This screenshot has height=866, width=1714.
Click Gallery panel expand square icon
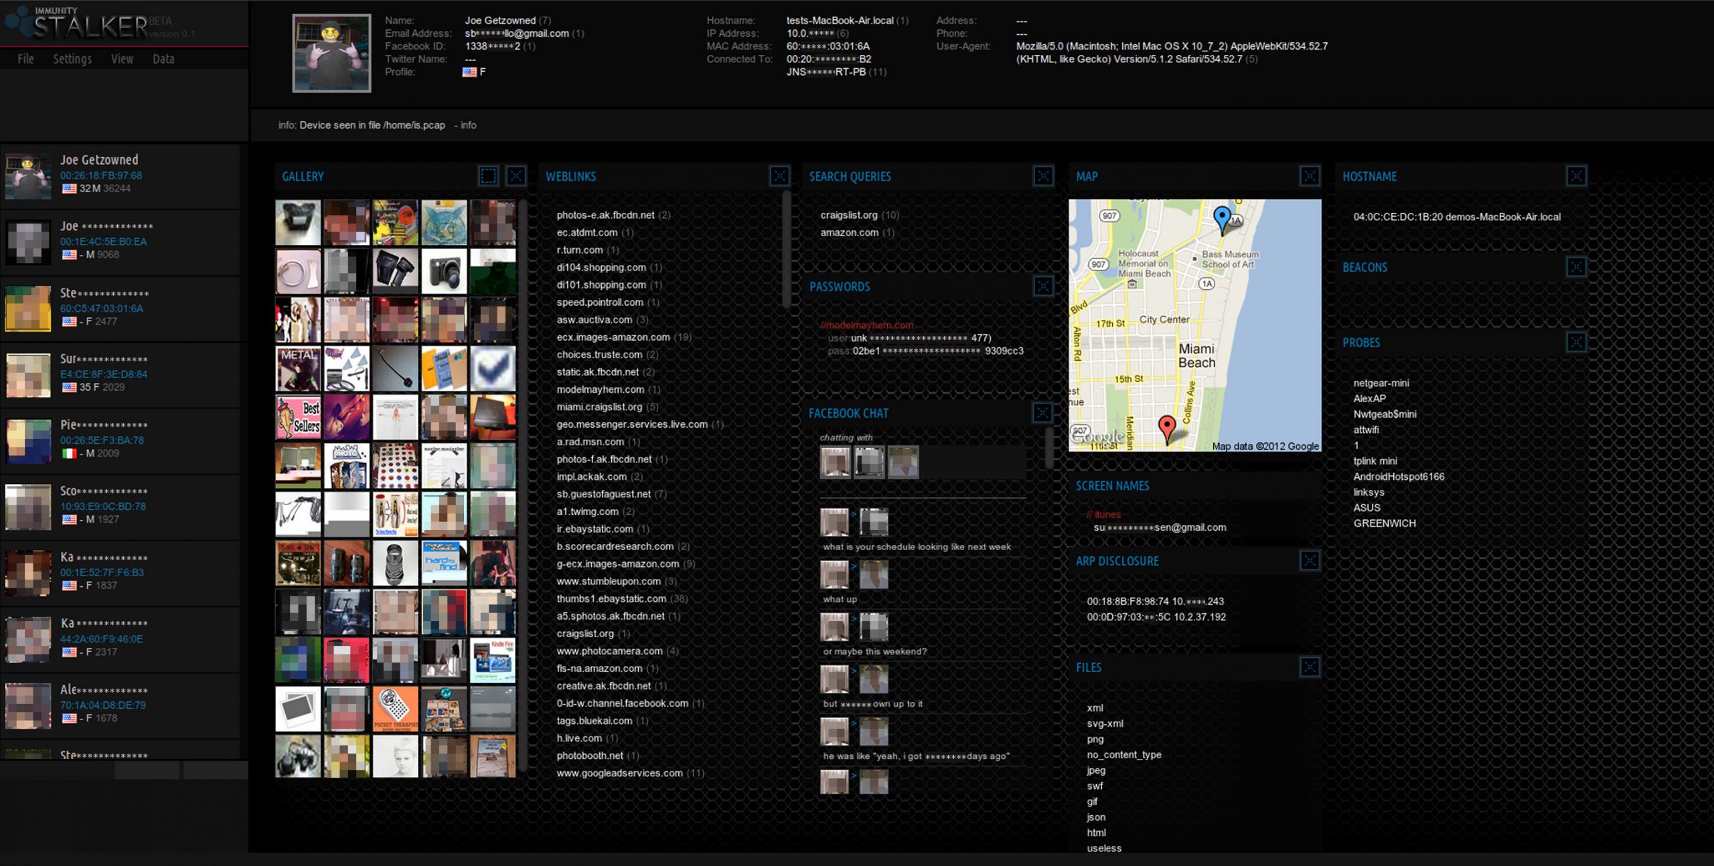coord(489,176)
